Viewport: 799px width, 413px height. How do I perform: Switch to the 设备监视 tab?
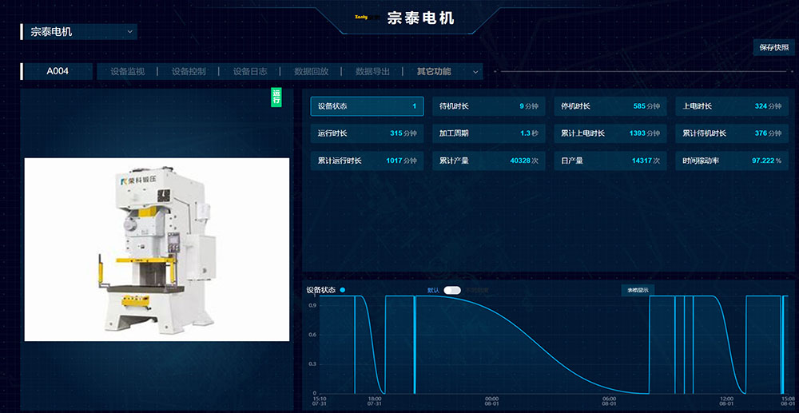tap(127, 72)
